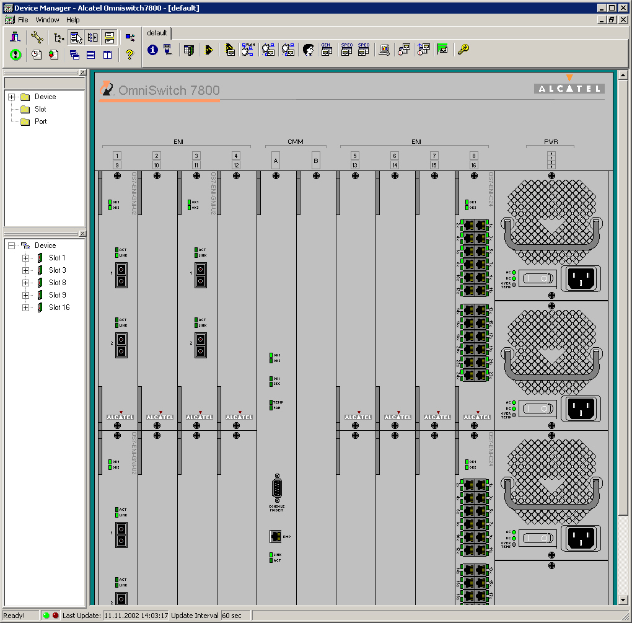This screenshot has width=632, height=623.
Task: Click ENI slot number 1 button
Action: pyautogui.click(x=117, y=156)
